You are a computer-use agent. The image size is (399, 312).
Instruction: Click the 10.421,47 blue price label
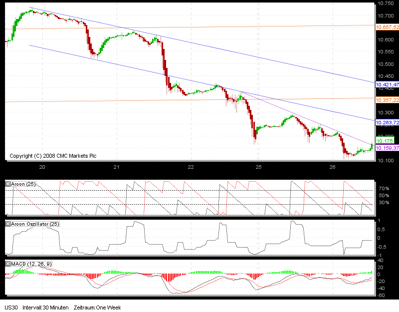point(387,84)
